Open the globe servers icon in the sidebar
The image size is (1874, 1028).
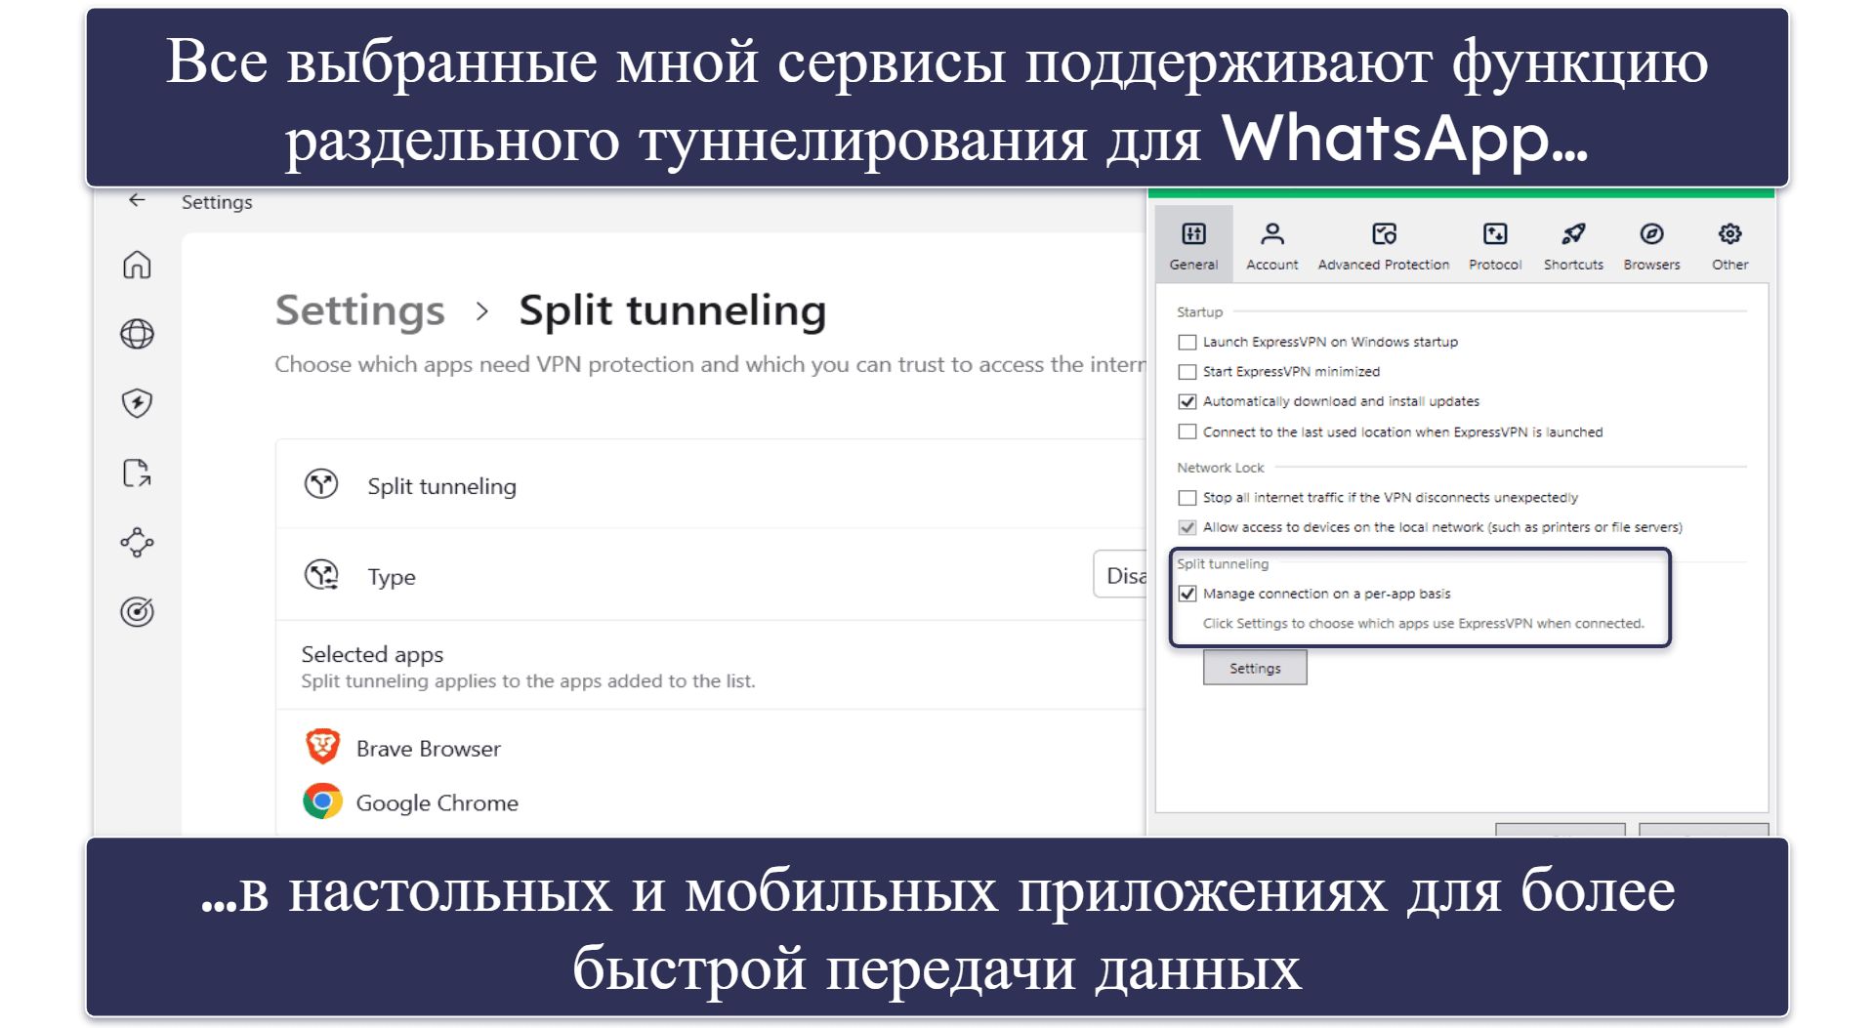(137, 334)
